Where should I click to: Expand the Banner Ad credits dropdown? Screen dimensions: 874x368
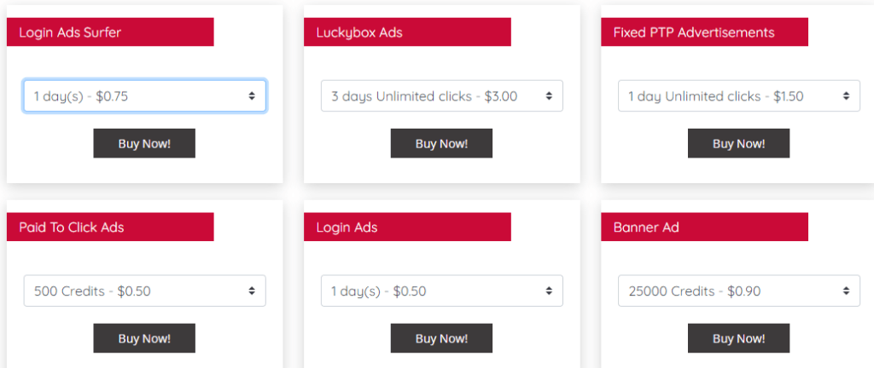point(738,290)
